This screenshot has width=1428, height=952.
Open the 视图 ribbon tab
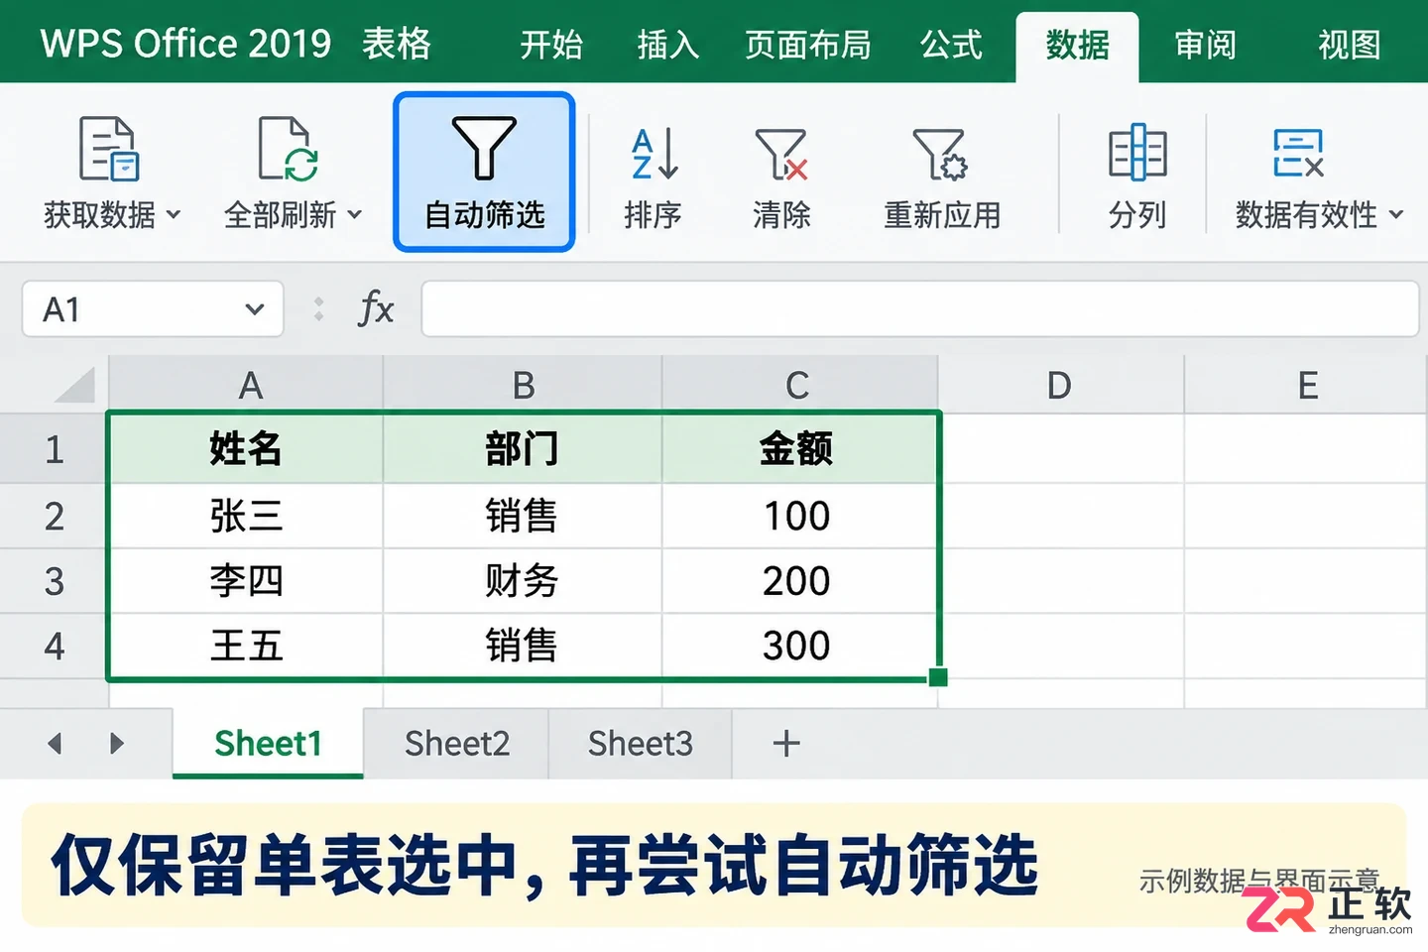pyautogui.click(x=1349, y=45)
